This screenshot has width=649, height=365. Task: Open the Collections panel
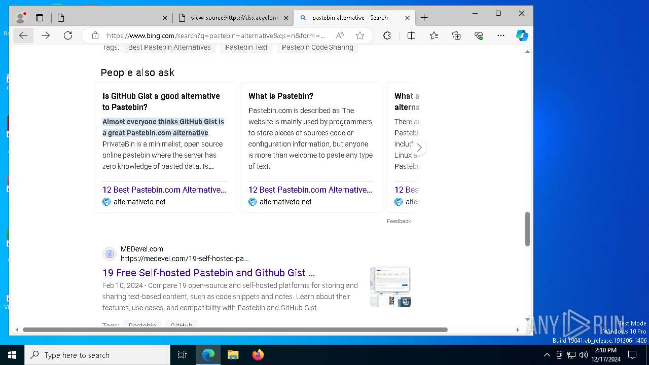pos(456,35)
